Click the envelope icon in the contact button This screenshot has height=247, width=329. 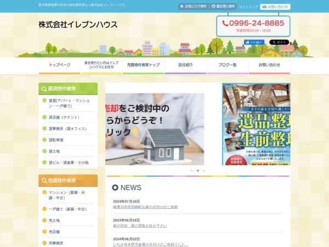(264, 7)
